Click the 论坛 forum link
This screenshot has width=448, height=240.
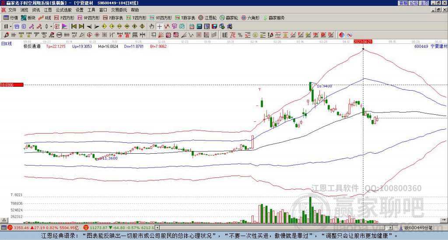pos(413,3)
